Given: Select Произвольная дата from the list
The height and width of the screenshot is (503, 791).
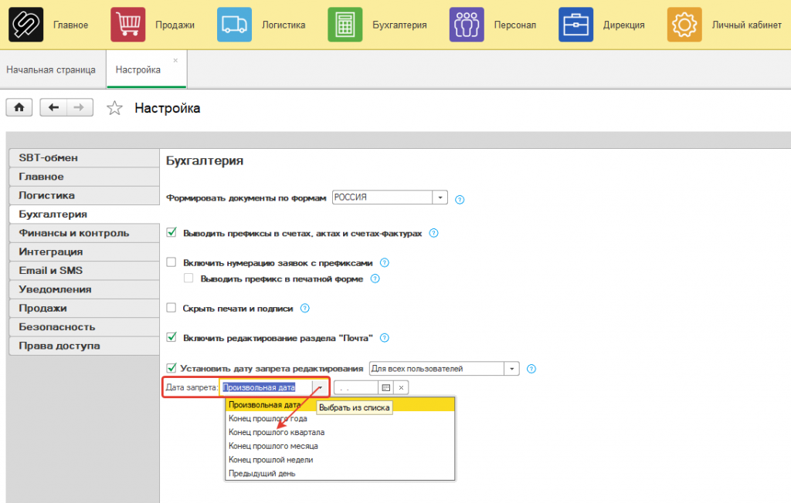Looking at the screenshot, I should click(340, 405).
